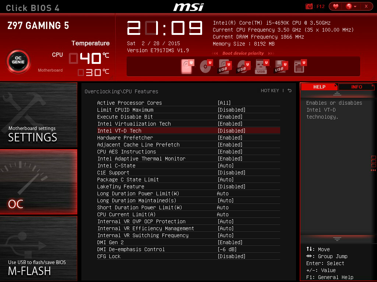Toggle Hardware Prefetcher [Enabled] value

230,138
